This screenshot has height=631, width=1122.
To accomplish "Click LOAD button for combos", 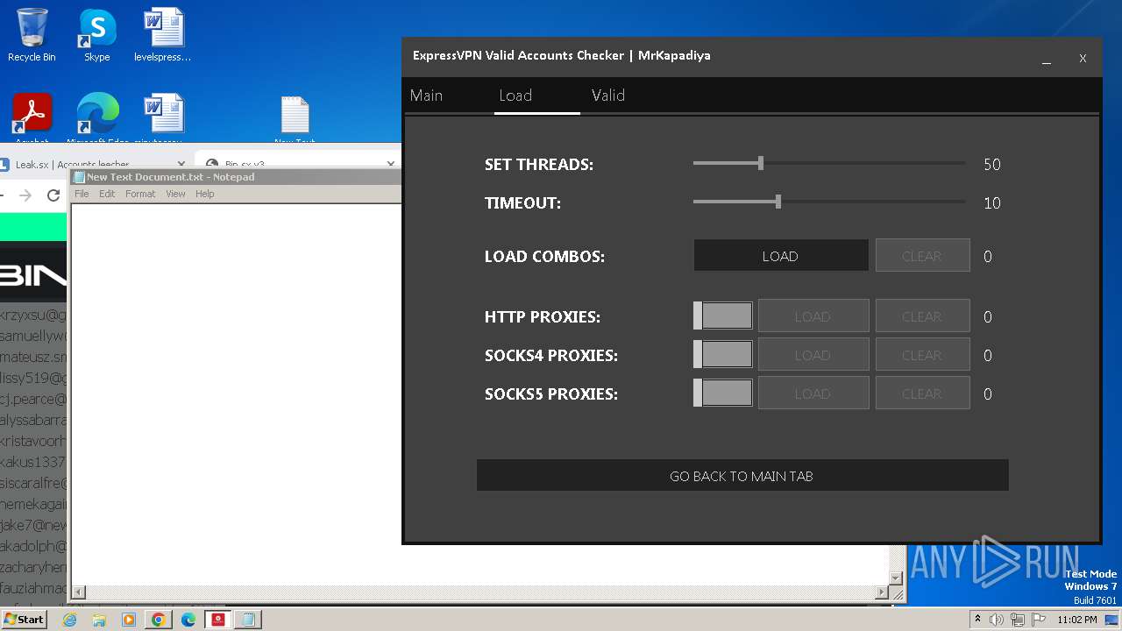I will coord(780,256).
